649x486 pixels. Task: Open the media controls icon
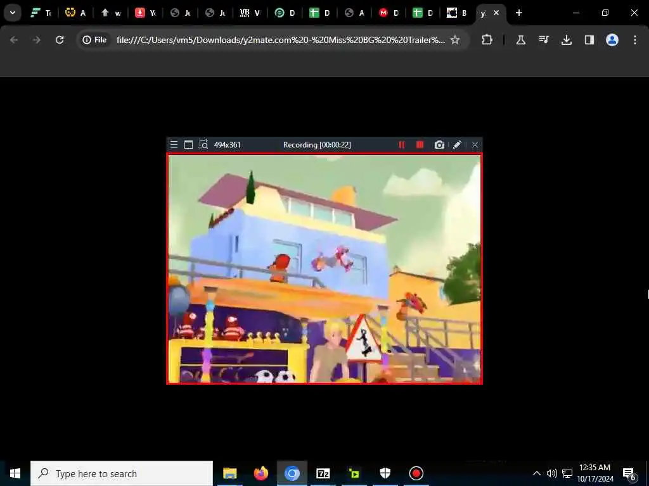tap(544, 40)
